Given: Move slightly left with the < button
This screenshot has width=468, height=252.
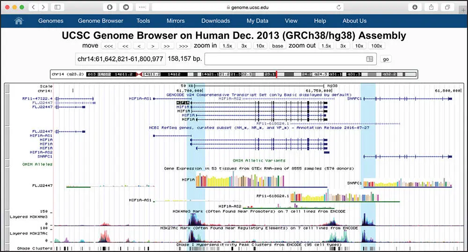Looking at the screenshot, I should [x=139, y=46].
